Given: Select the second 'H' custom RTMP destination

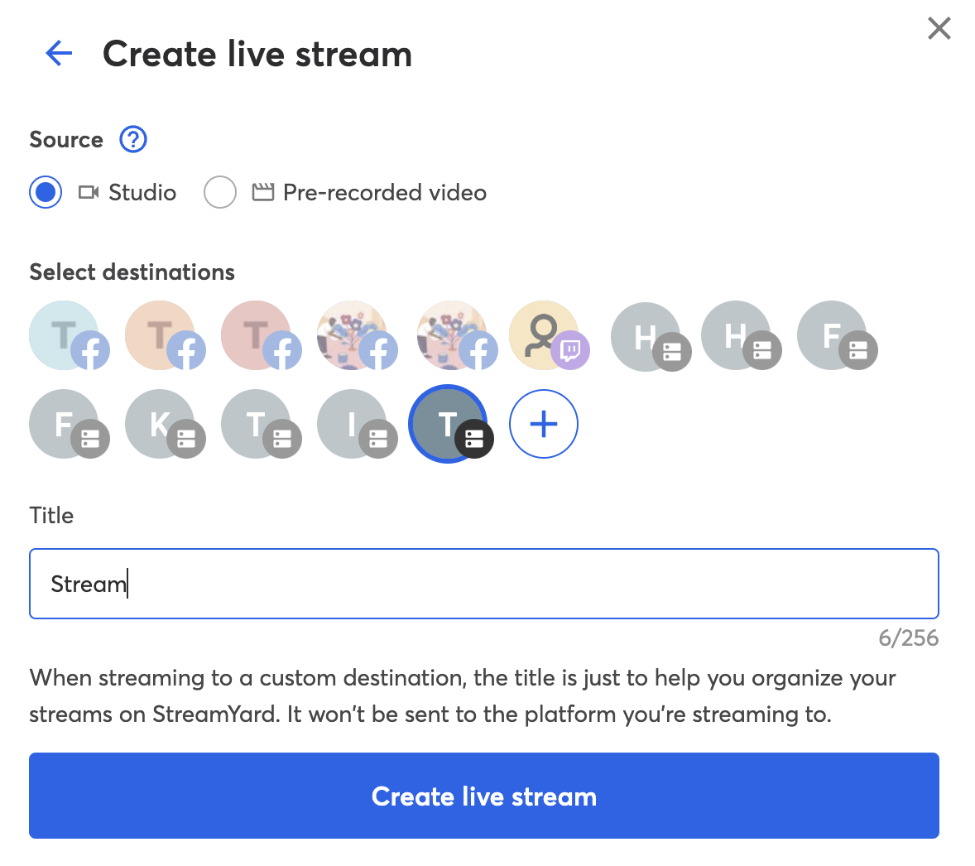Looking at the screenshot, I should coord(741,335).
